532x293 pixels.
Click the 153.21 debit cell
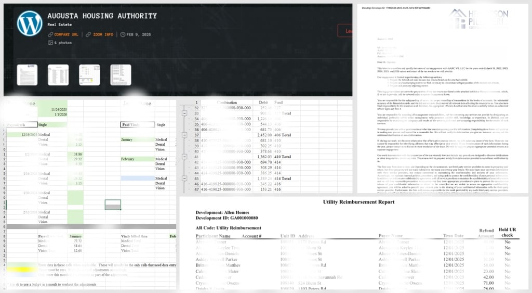[264, 189]
